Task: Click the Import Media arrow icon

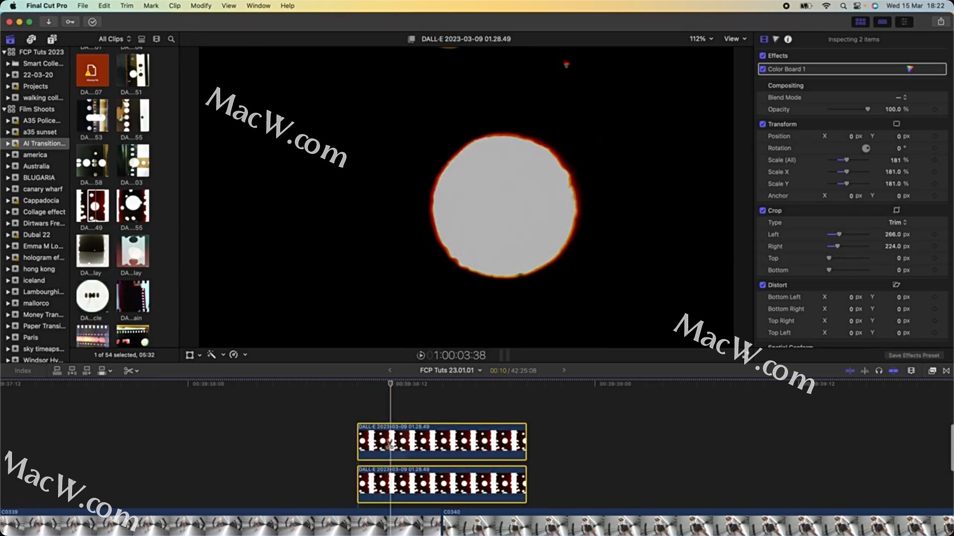Action: coord(49,22)
